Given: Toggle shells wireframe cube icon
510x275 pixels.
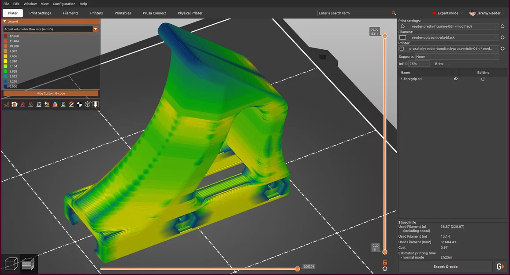Looking at the screenshot, I should (87, 104).
